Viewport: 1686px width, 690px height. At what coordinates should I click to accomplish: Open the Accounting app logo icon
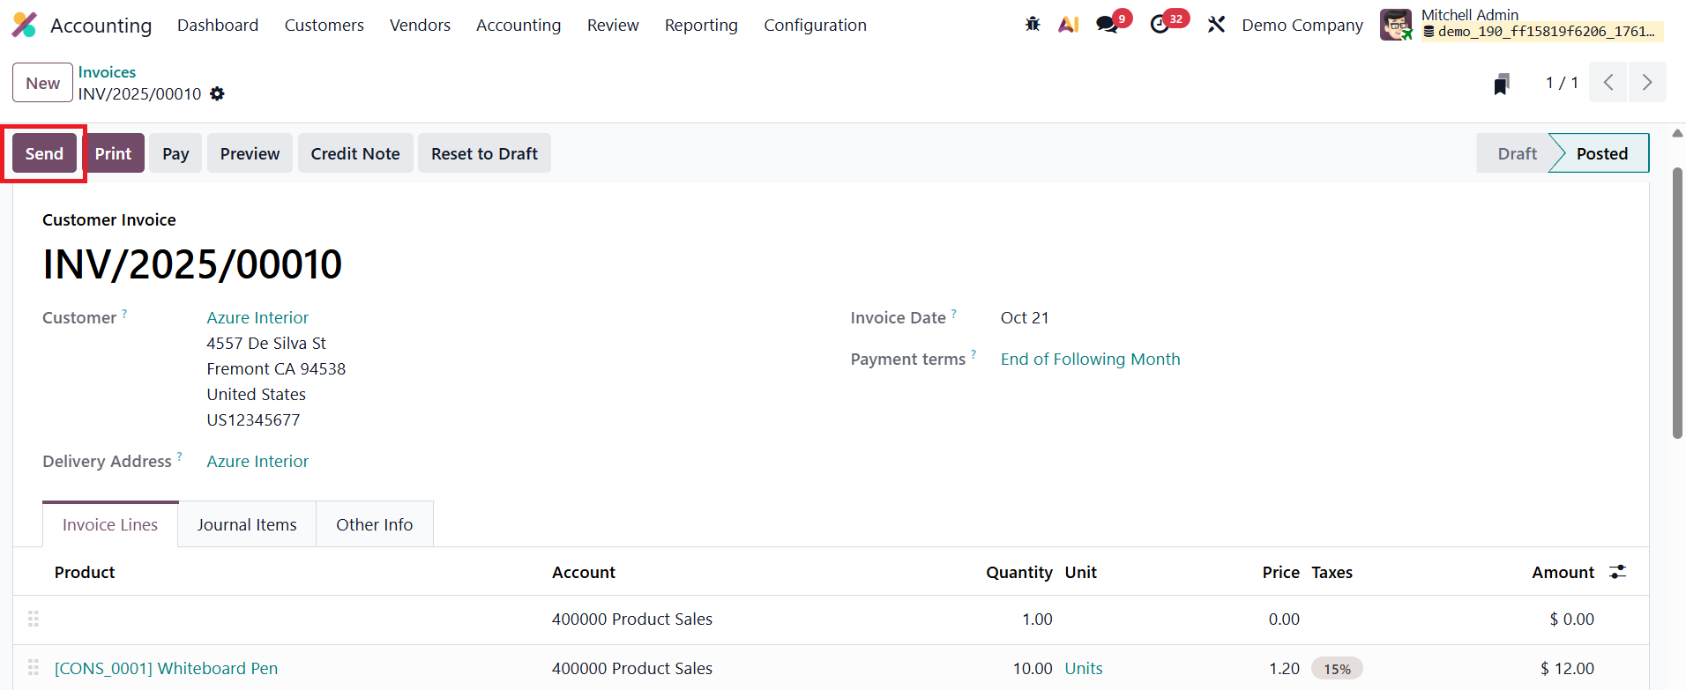[x=25, y=25]
